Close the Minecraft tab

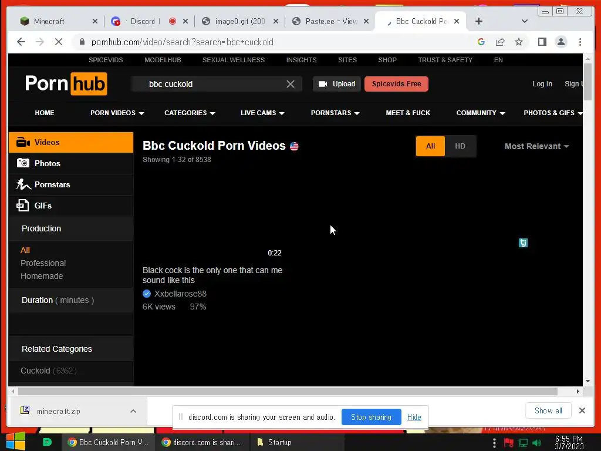(x=95, y=22)
